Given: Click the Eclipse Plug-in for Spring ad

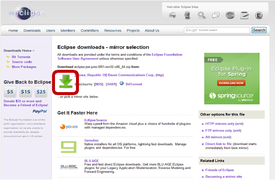Looking at the screenshot, I should 232,79.
